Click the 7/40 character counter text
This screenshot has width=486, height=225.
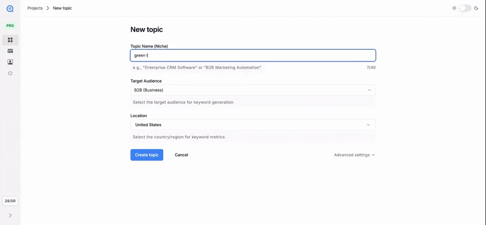371,67
